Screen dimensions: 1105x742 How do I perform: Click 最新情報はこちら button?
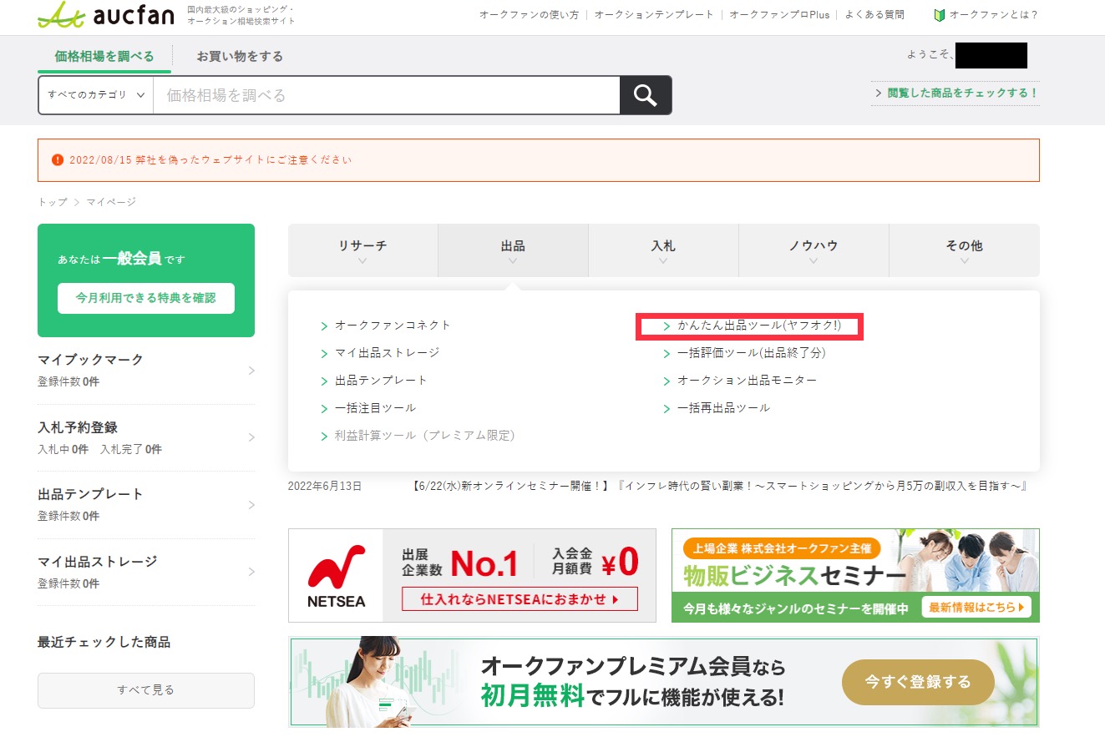pos(976,607)
